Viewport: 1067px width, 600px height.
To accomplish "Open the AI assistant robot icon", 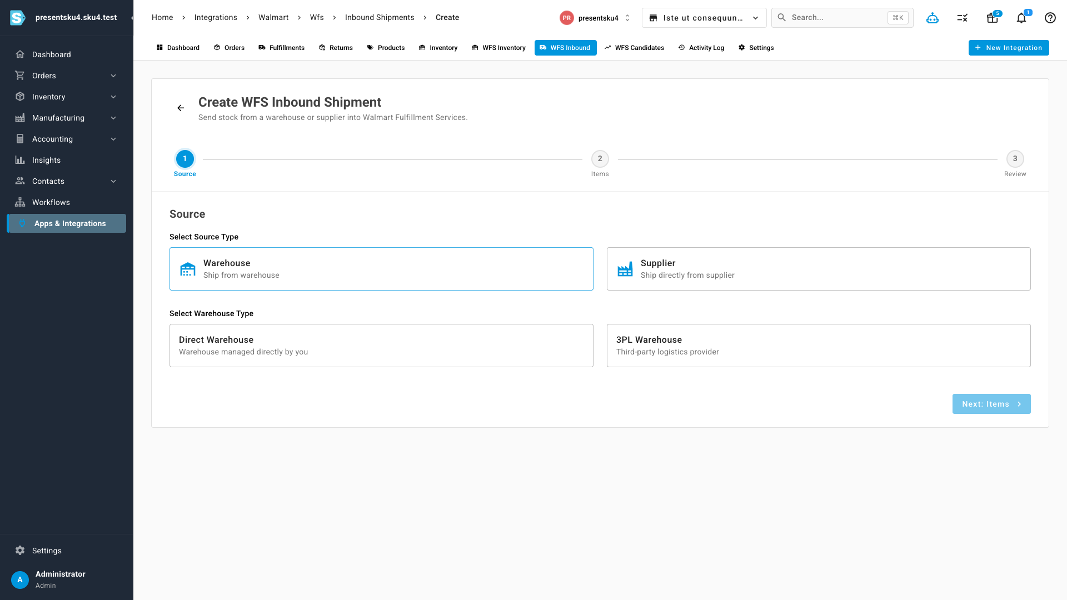I will [933, 18].
